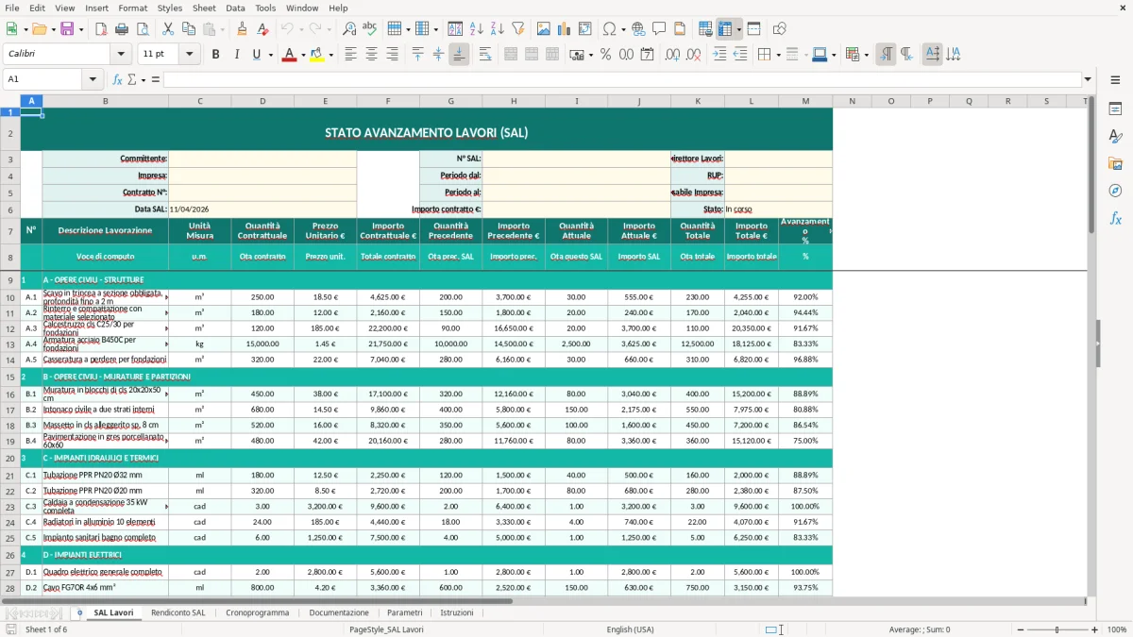Open the Format menu
The image size is (1133, 637).
pos(132,8)
